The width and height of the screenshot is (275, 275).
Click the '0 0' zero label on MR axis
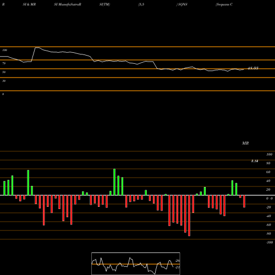point(269,199)
